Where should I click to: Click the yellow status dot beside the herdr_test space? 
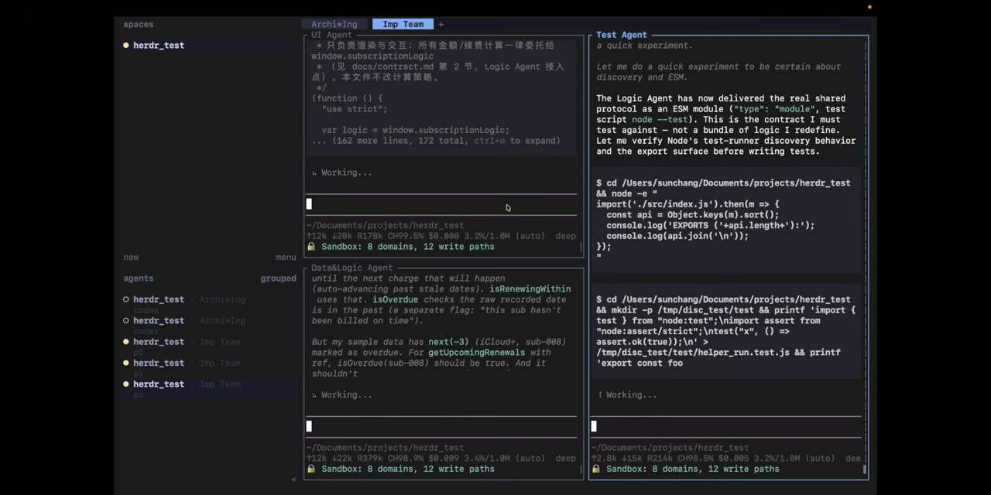tap(126, 46)
